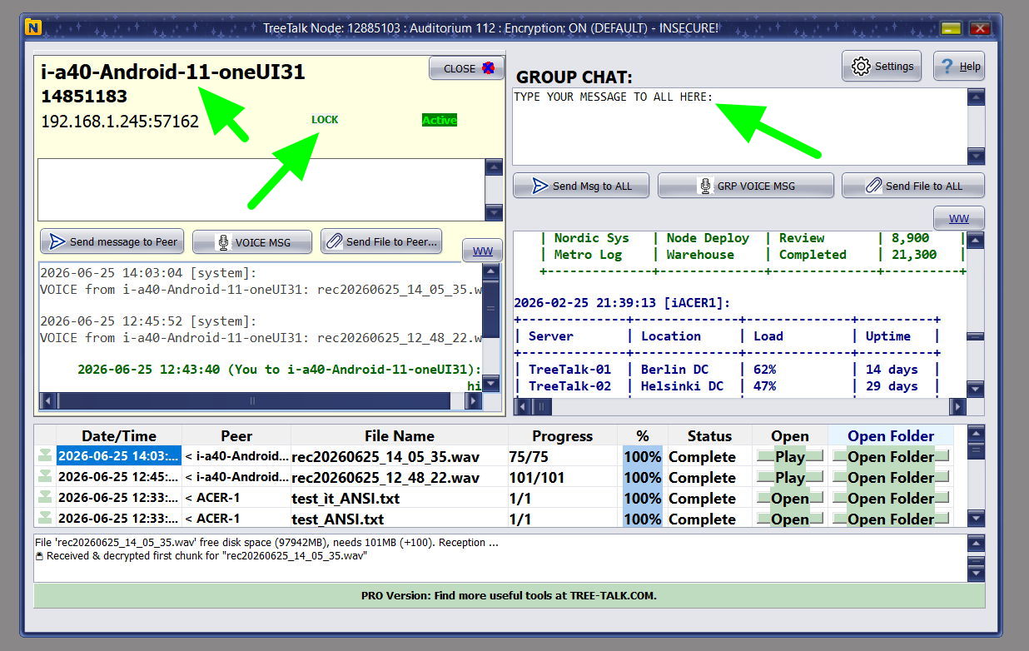Open folder for test_ANSI.txt

(x=890, y=519)
